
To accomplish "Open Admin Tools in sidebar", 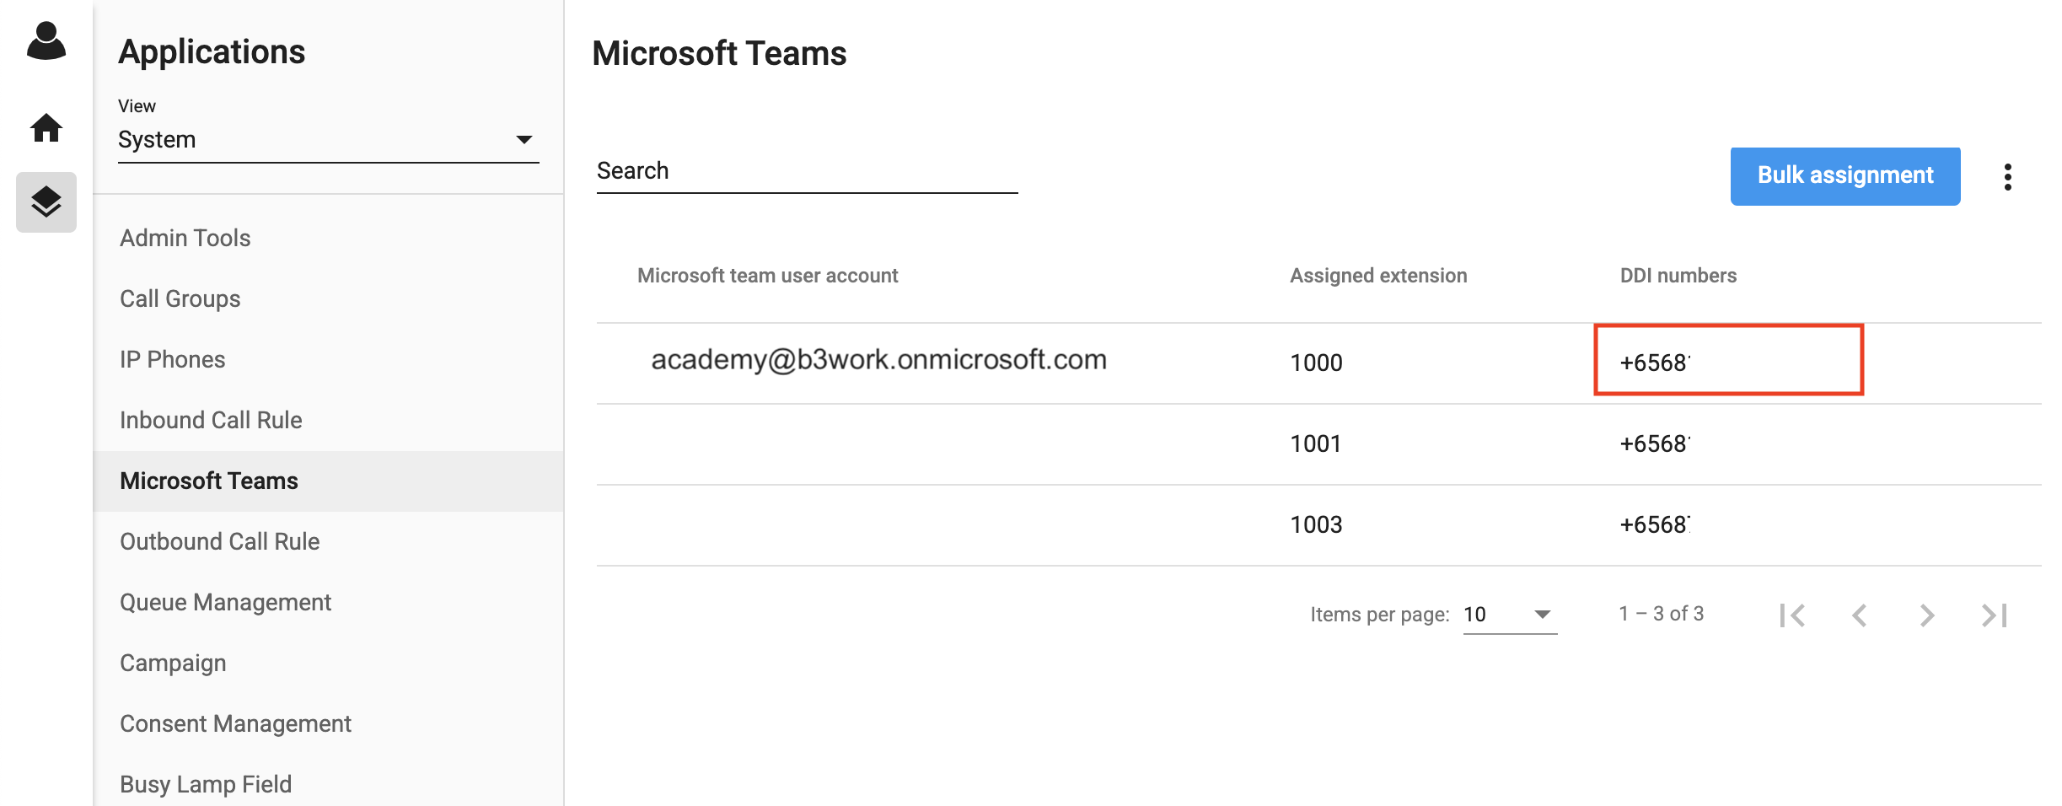I will tap(185, 238).
